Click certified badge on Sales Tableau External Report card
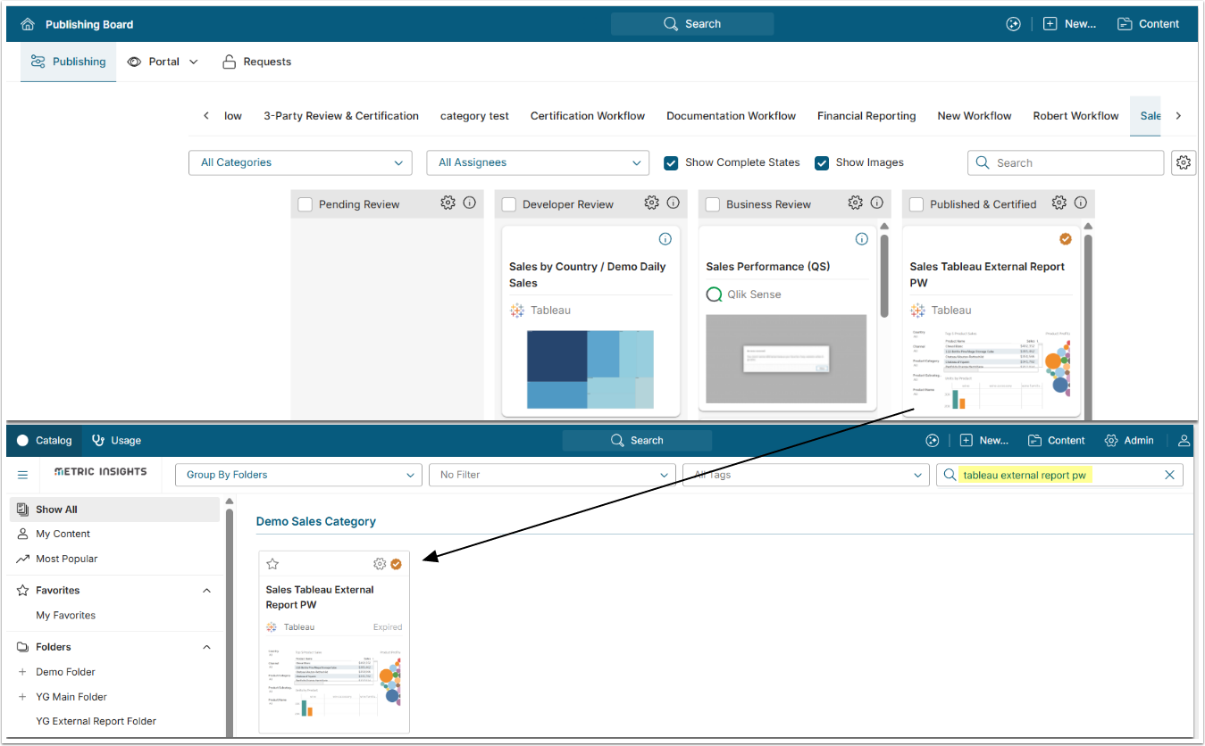The height and width of the screenshot is (746, 1205). point(1065,239)
